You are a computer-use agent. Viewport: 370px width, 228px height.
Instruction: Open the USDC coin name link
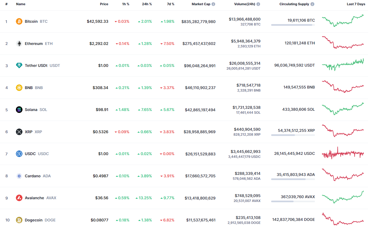click(x=30, y=154)
